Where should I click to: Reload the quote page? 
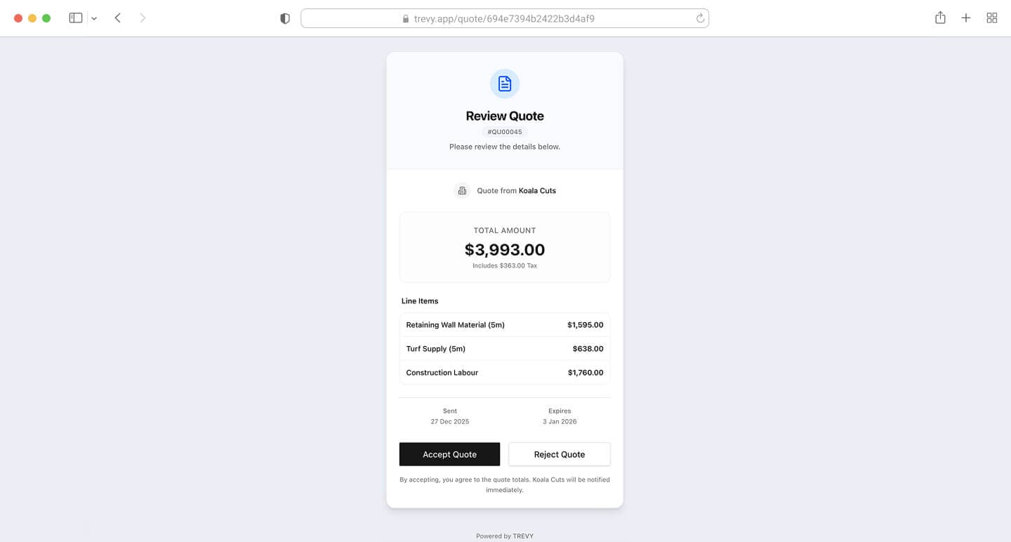(699, 18)
